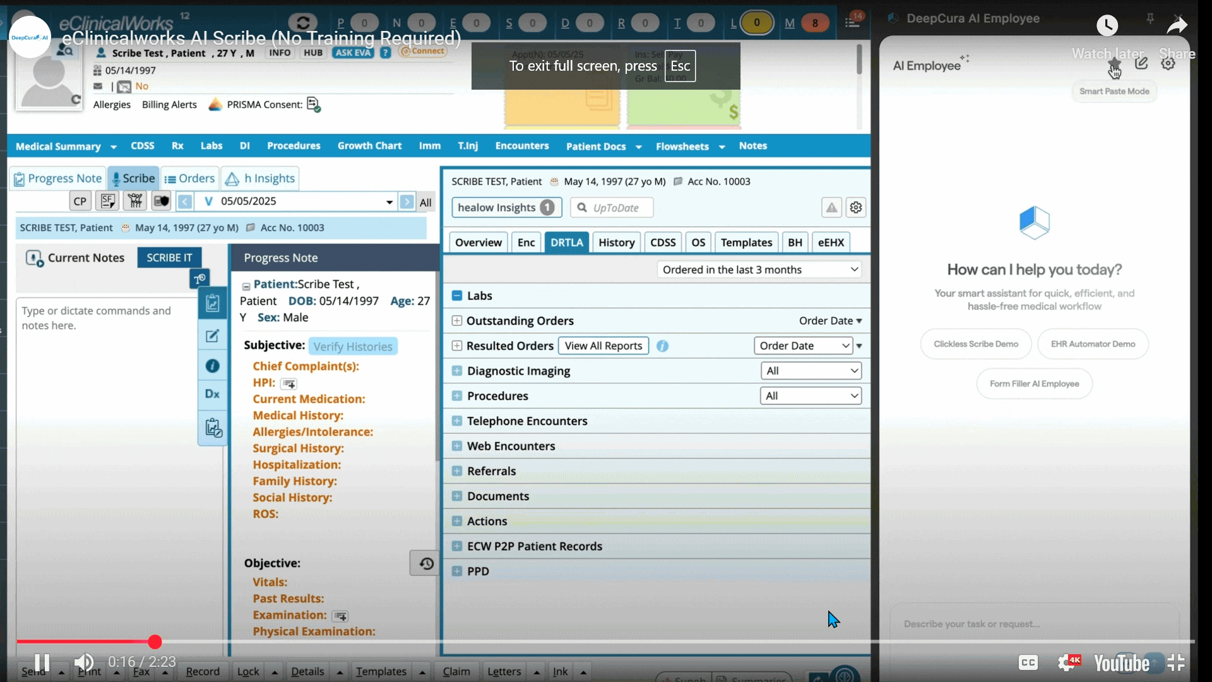Open the Ordered in last 3 months dropdown
This screenshot has width=1212, height=682.
(759, 270)
